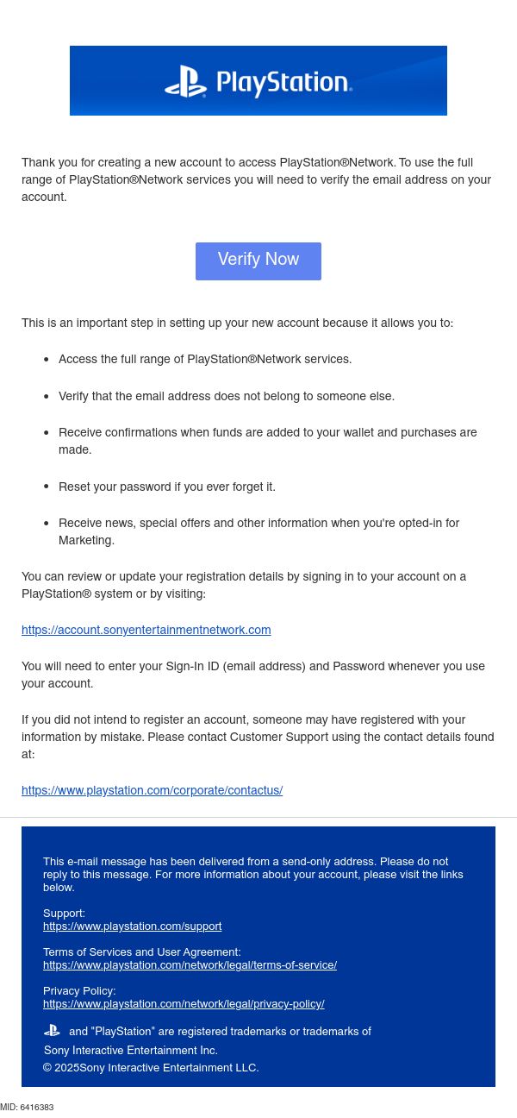
Task: Click the opening thank-you paragraph text
Action: click(x=257, y=179)
